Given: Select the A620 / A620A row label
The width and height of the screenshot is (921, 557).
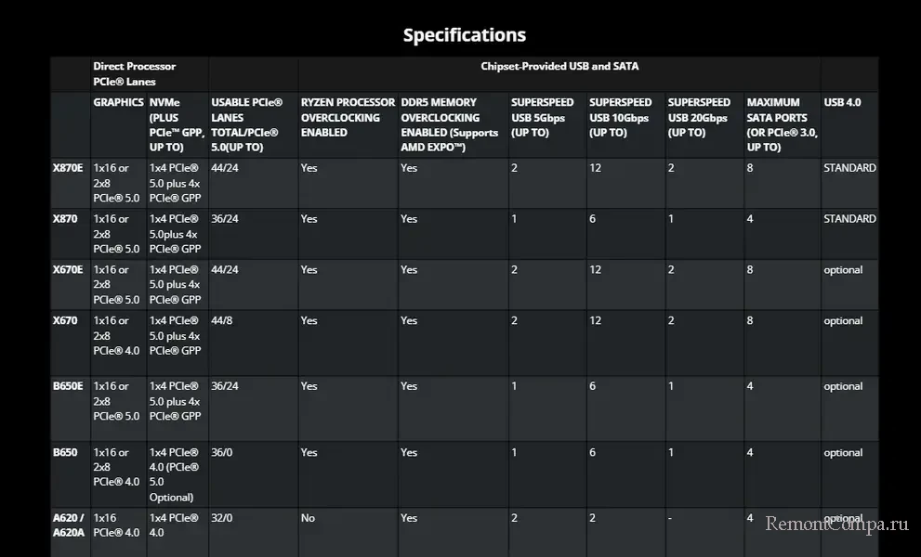Looking at the screenshot, I should coord(68,525).
